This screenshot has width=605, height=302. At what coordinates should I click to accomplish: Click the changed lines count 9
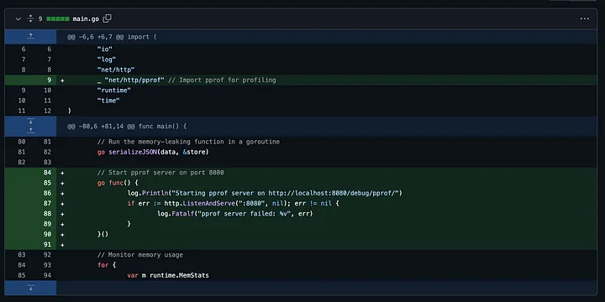(40, 18)
